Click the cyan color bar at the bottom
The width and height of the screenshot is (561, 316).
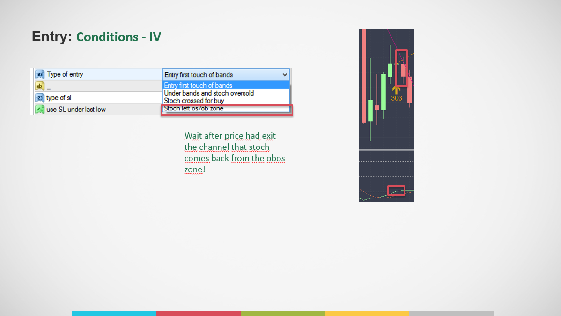(114, 313)
